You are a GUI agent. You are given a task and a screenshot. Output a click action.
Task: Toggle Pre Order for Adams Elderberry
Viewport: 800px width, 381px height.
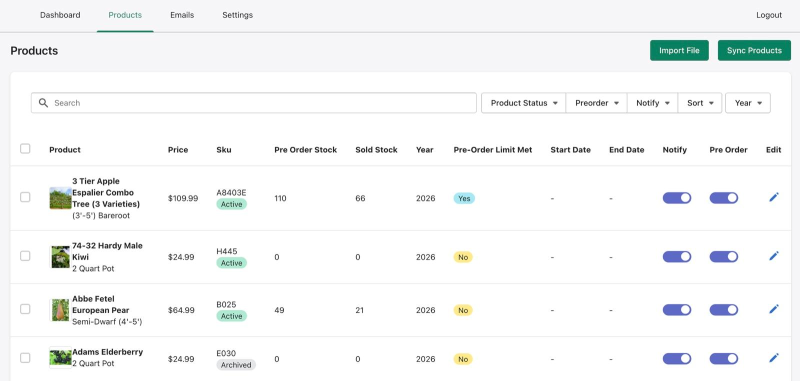[x=723, y=358]
